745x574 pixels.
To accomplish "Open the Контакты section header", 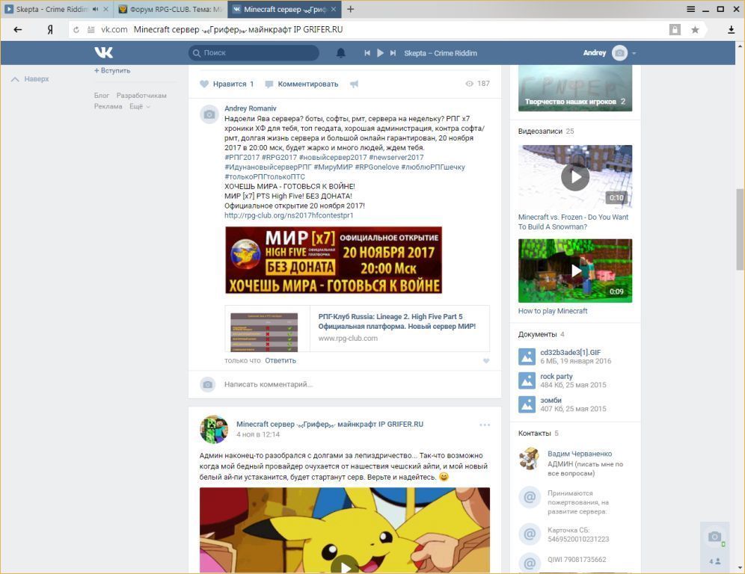I will 539,433.
